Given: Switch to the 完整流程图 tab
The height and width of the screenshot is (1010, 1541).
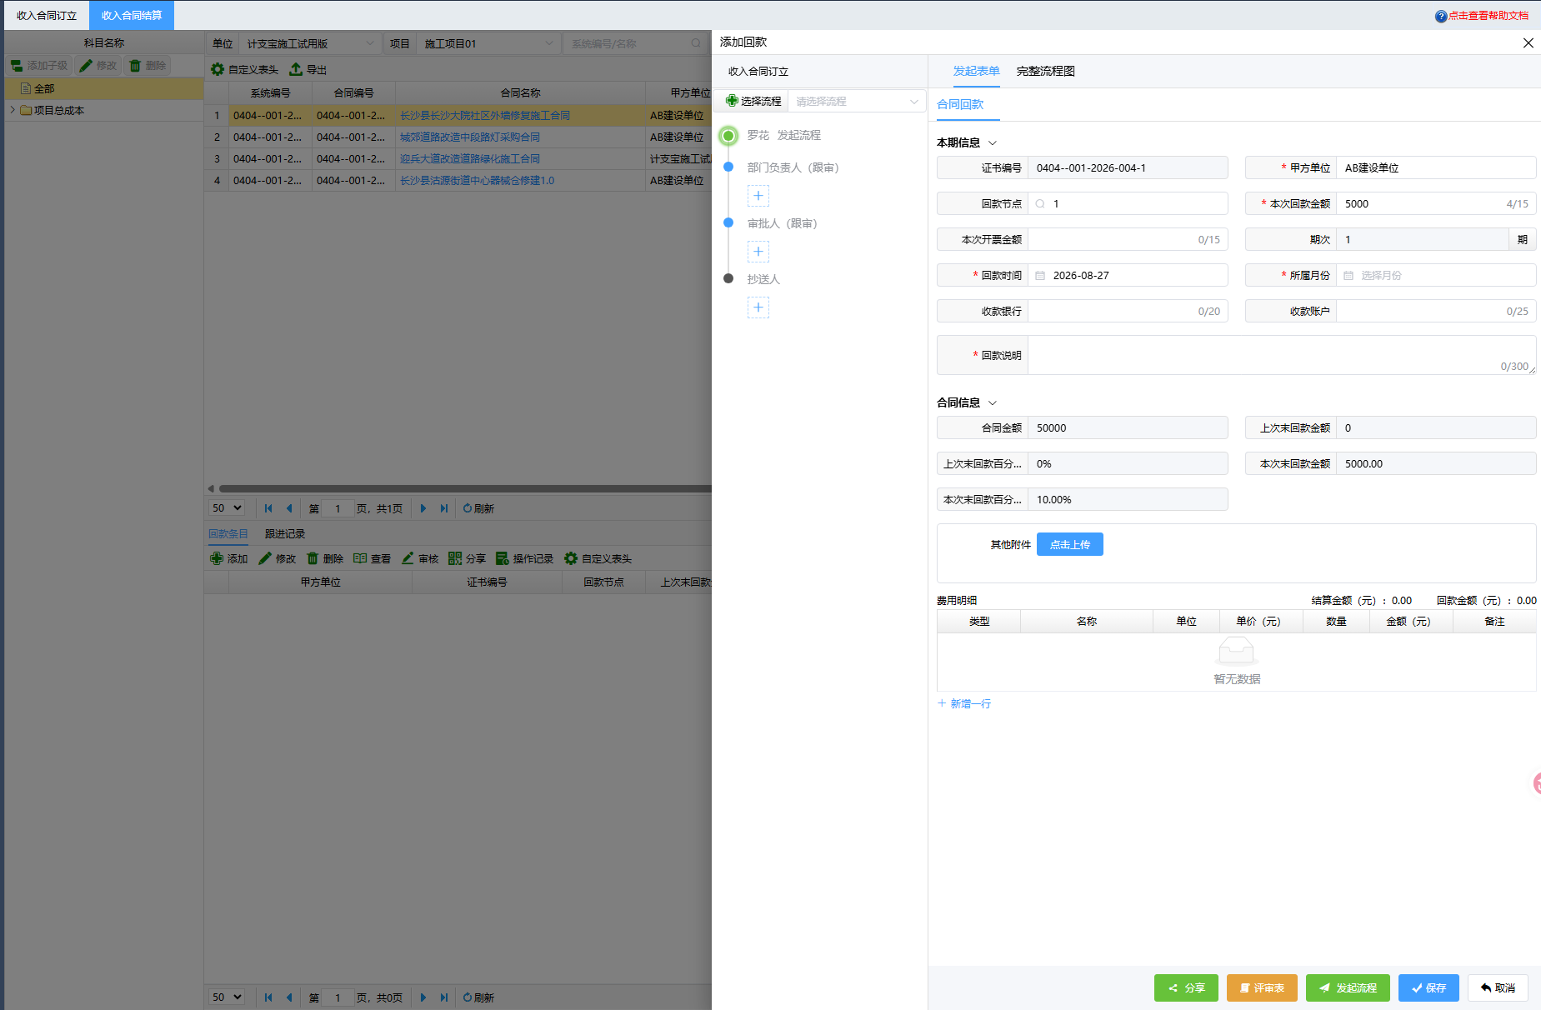Looking at the screenshot, I should click(x=1046, y=72).
